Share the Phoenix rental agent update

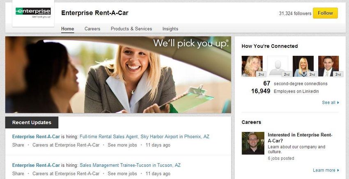[18, 145]
